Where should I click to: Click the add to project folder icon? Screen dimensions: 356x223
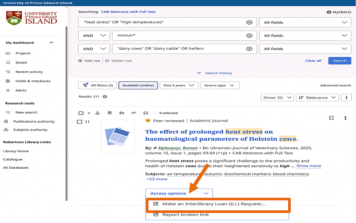coord(122,113)
